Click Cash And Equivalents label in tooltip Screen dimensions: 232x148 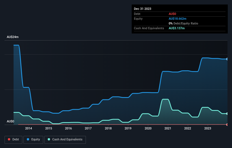tap(149, 28)
